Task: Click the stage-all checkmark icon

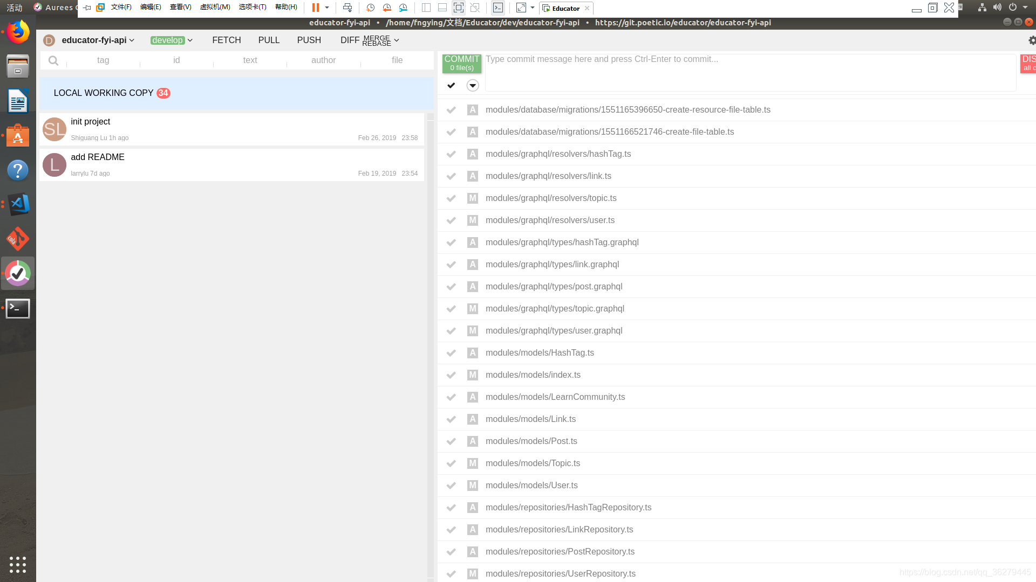Action: (451, 85)
